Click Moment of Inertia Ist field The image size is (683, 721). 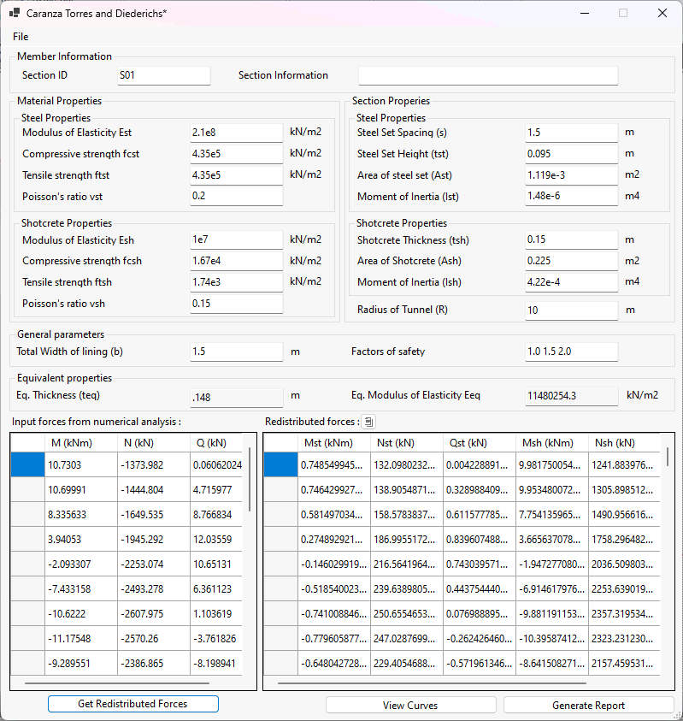572,197
